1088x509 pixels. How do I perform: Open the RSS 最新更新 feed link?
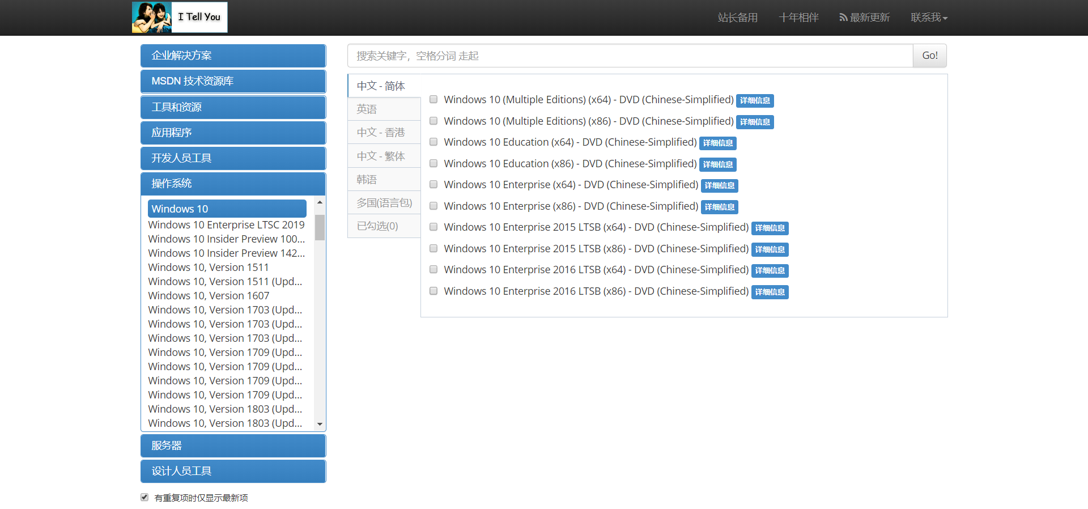coord(864,18)
